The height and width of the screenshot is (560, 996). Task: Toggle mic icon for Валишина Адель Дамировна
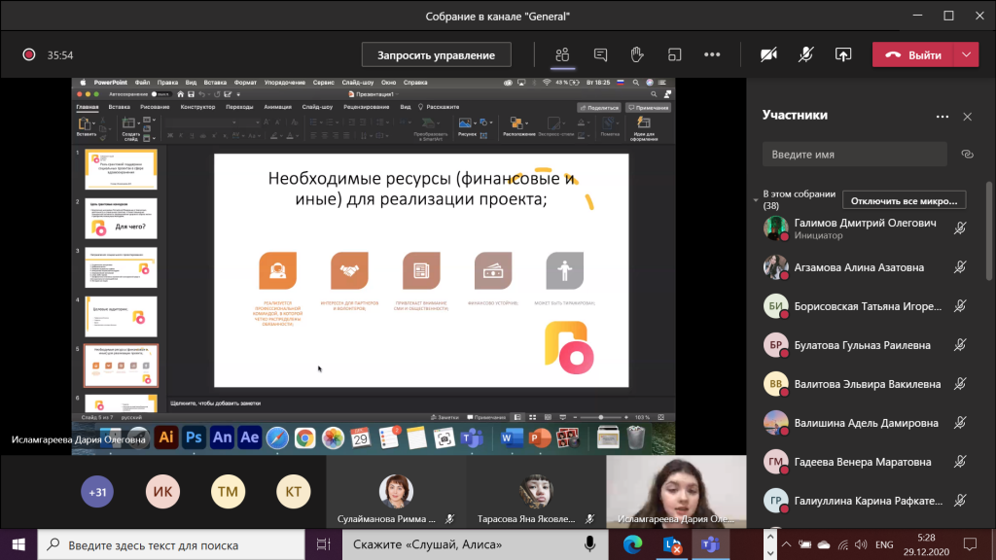pyautogui.click(x=960, y=423)
